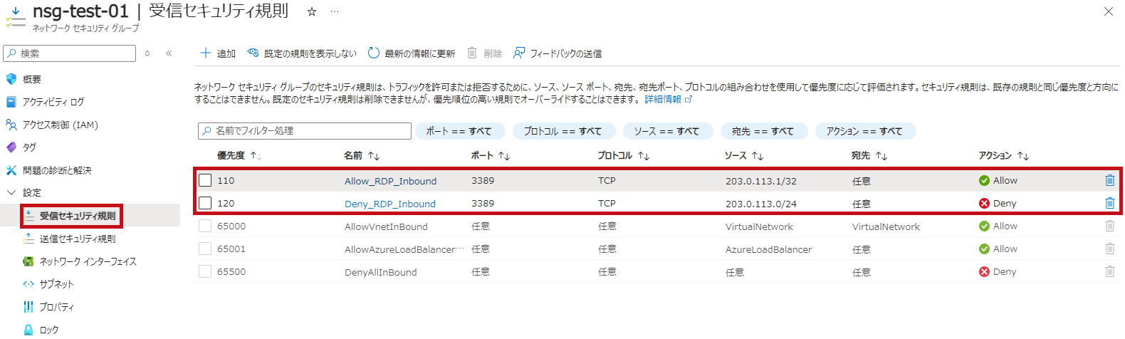Viewport: 1125px width, 339px height.
Task: Collapse the sidebar with the double chevron
Action: click(169, 53)
